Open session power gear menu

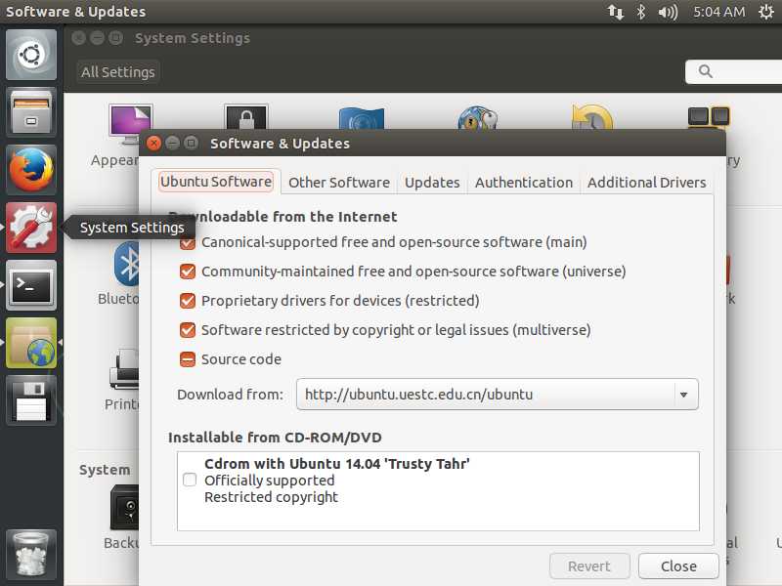pyautogui.click(x=766, y=12)
